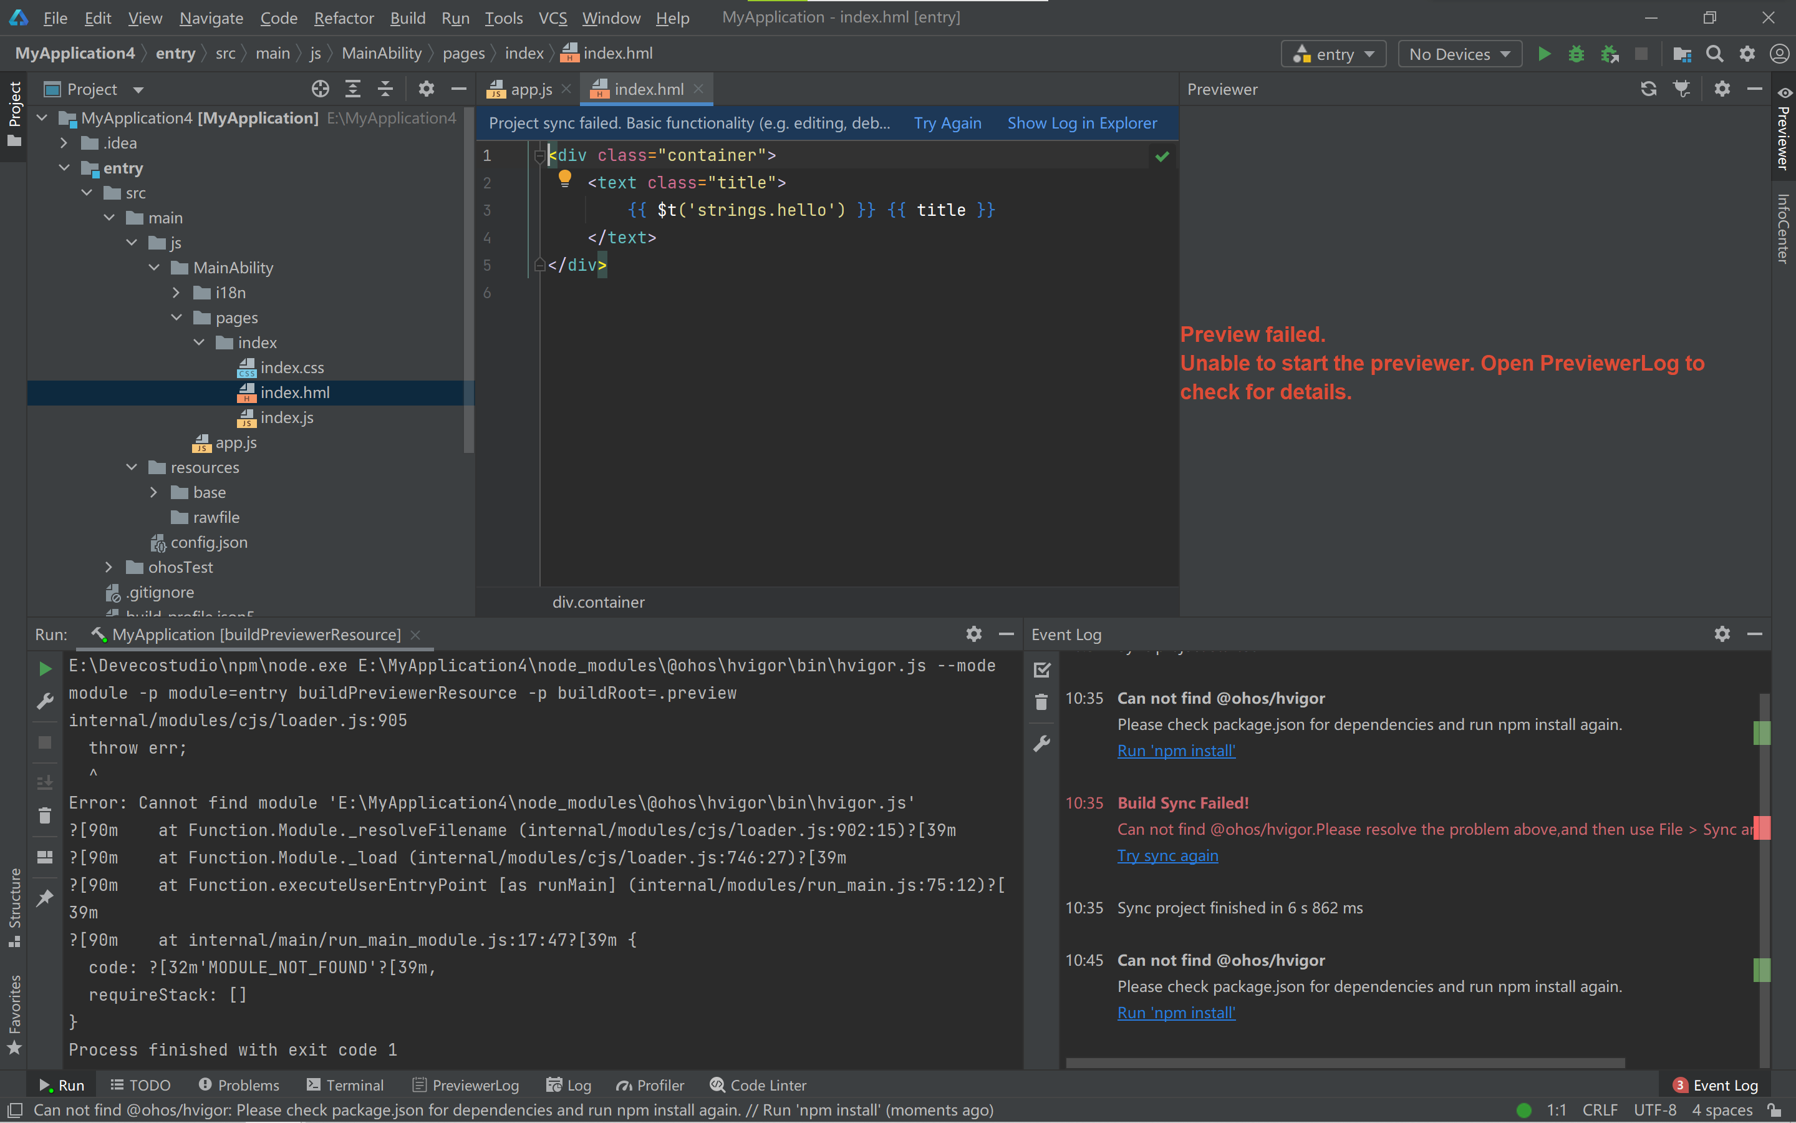This screenshot has height=1123, width=1796.
Task: Open the Build menu
Action: pyautogui.click(x=407, y=18)
